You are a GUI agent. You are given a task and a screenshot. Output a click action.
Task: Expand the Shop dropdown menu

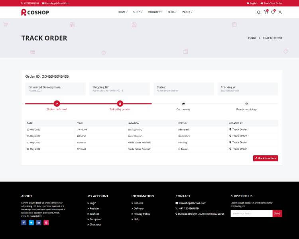[x=137, y=12]
